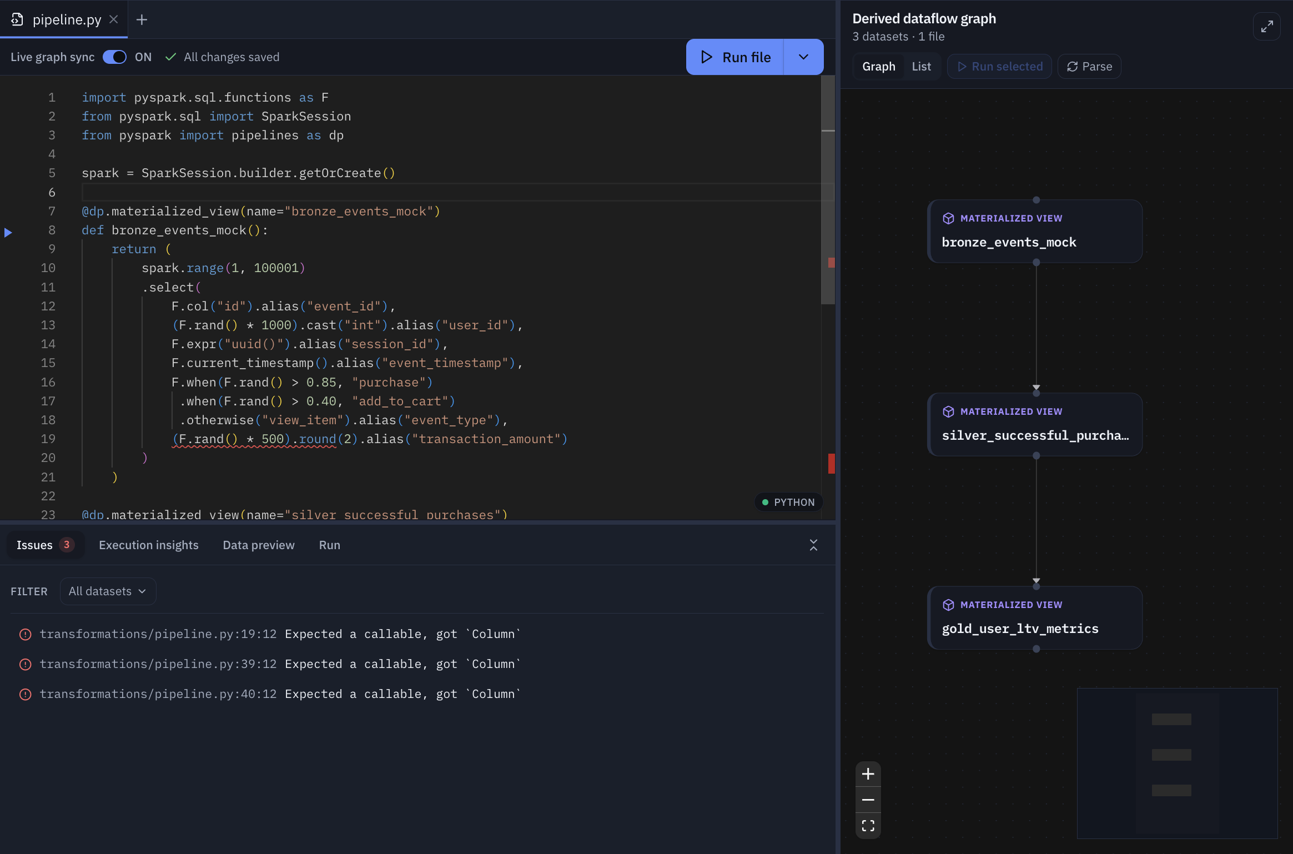
Task: Click the cube icon on gold_user_ltv_metrics node
Action: pyautogui.click(x=948, y=605)
